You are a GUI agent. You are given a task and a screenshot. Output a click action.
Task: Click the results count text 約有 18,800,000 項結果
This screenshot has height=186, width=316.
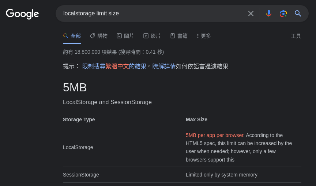tap(90, 52)
